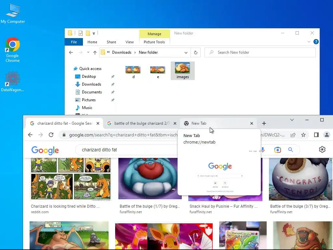
Task: Close the New Tab tab
Action: (251, 123)
